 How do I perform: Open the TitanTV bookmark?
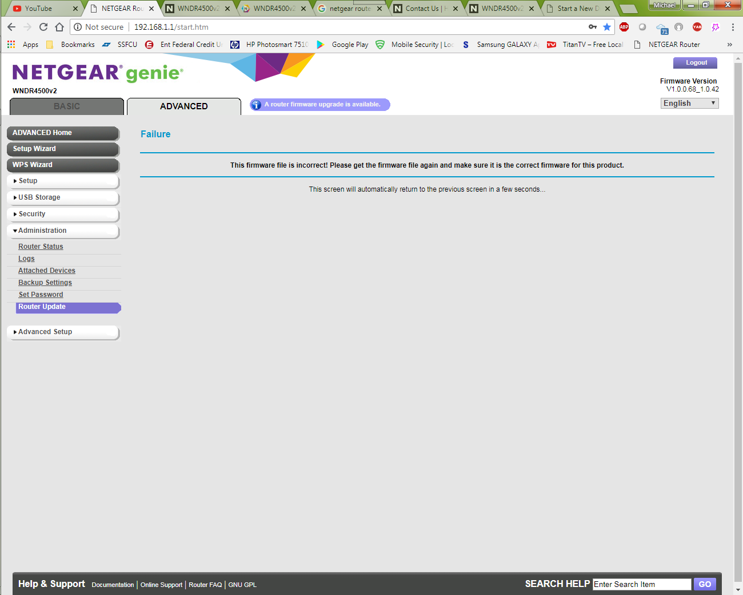pyautogui.click(x=585, y=44)
